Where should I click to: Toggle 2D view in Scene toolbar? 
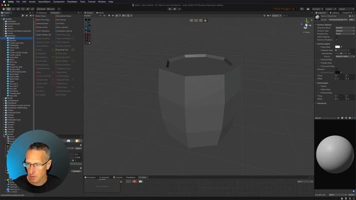pos(105,16)
